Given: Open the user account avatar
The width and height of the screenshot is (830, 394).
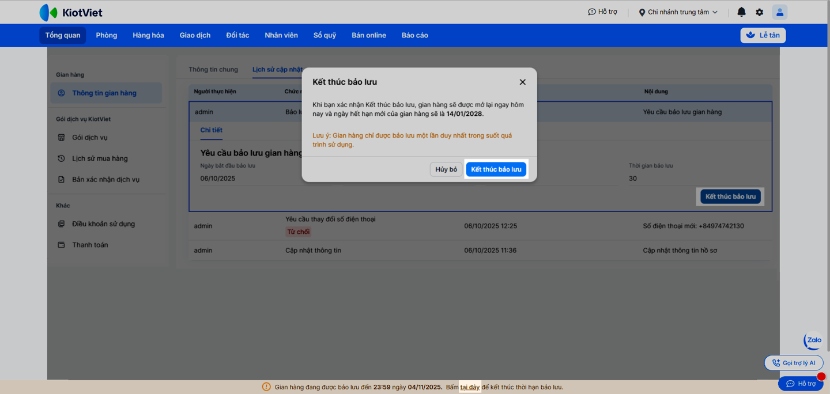Looking at the screenshot, I should pyautogui.click(x=780, y=12).
